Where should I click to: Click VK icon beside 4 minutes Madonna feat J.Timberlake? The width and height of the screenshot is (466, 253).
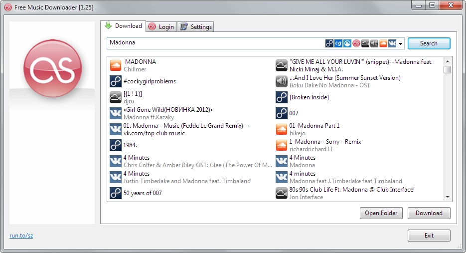point(282,177)
